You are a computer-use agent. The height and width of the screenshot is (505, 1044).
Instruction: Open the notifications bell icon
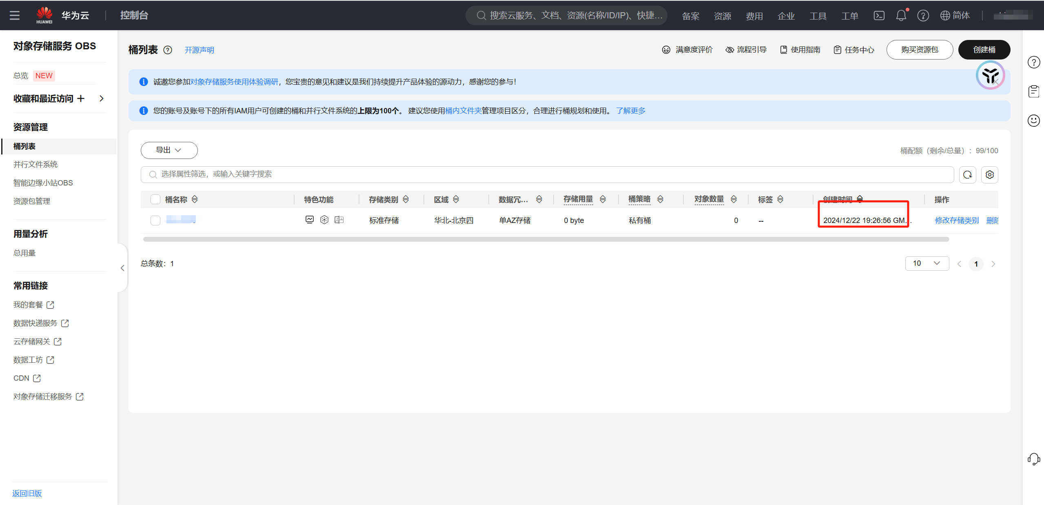(x=901, y=15)
